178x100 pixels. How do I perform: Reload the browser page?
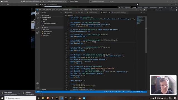tap(8, 4)
